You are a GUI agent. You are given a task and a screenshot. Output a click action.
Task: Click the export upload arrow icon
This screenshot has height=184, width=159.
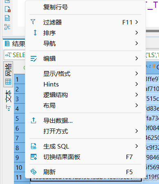(x=34, y=120)
